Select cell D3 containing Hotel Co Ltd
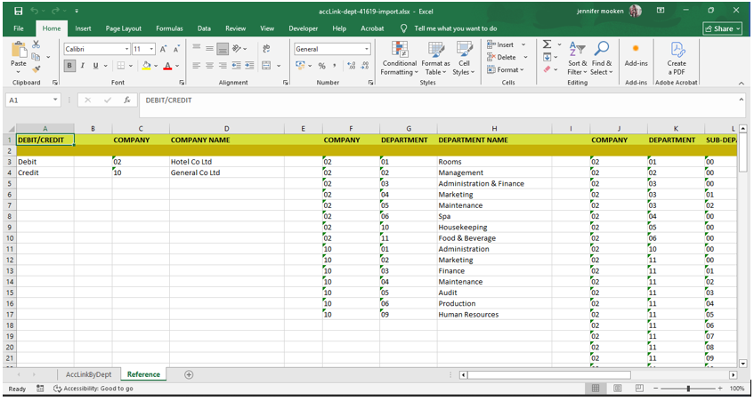 coord(226,162)
